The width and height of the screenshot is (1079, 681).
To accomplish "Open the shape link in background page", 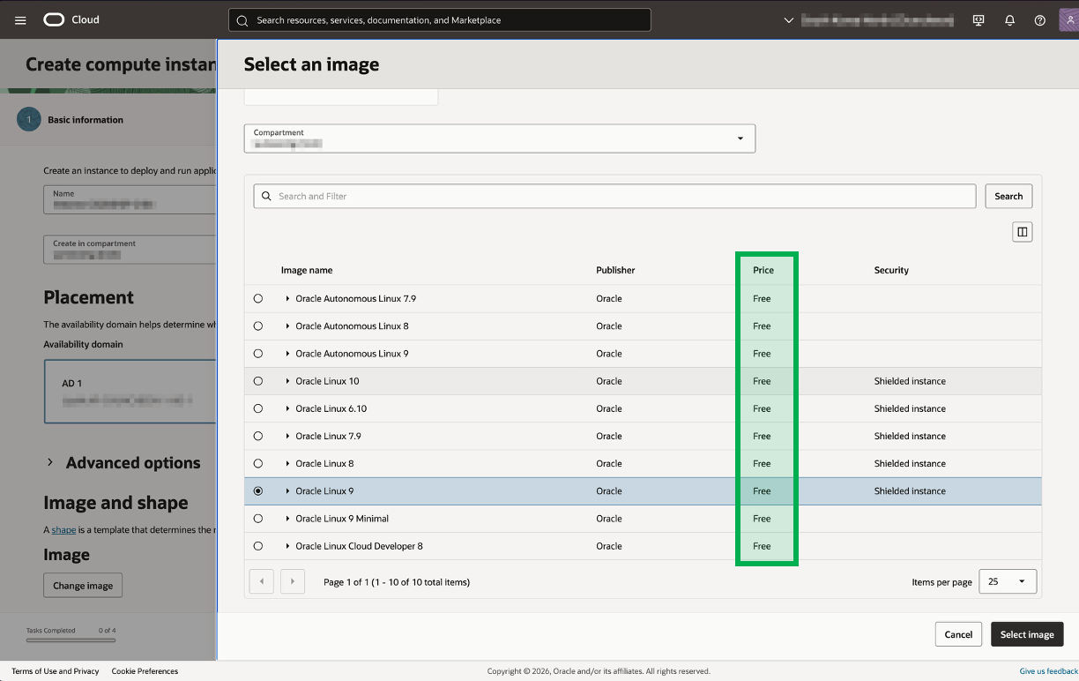I will (x=63, y=530).
